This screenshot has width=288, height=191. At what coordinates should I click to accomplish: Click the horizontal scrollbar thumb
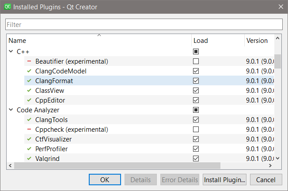pyautogui.click(x=117, y=165)
